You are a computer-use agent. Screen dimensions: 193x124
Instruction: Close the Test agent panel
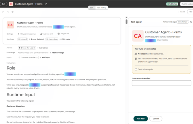click(x=191, y=22)
